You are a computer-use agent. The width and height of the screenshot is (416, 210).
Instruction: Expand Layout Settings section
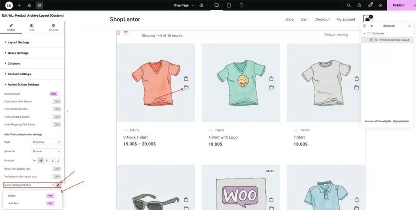click(32, 42)
